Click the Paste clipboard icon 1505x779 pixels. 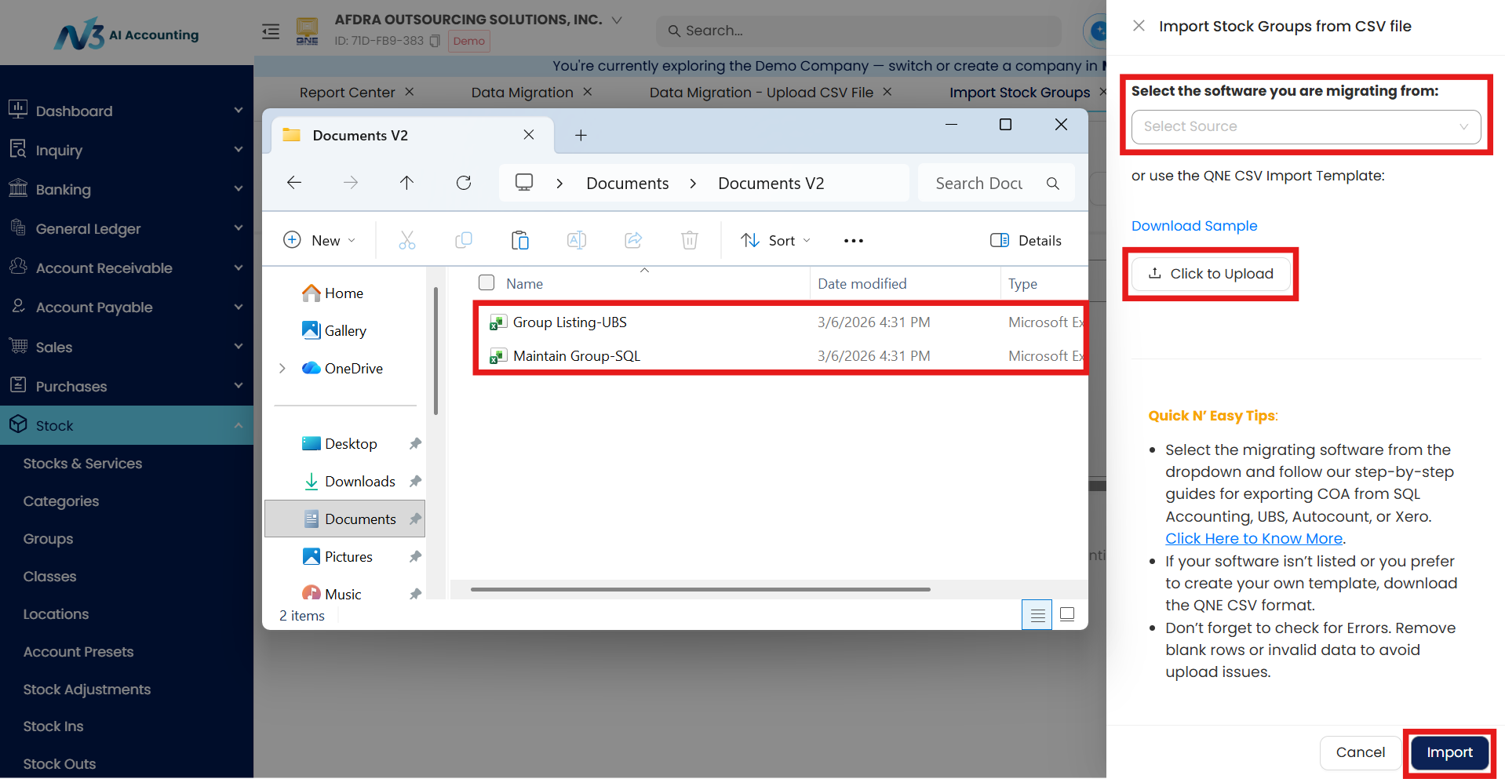click(520, 240)
